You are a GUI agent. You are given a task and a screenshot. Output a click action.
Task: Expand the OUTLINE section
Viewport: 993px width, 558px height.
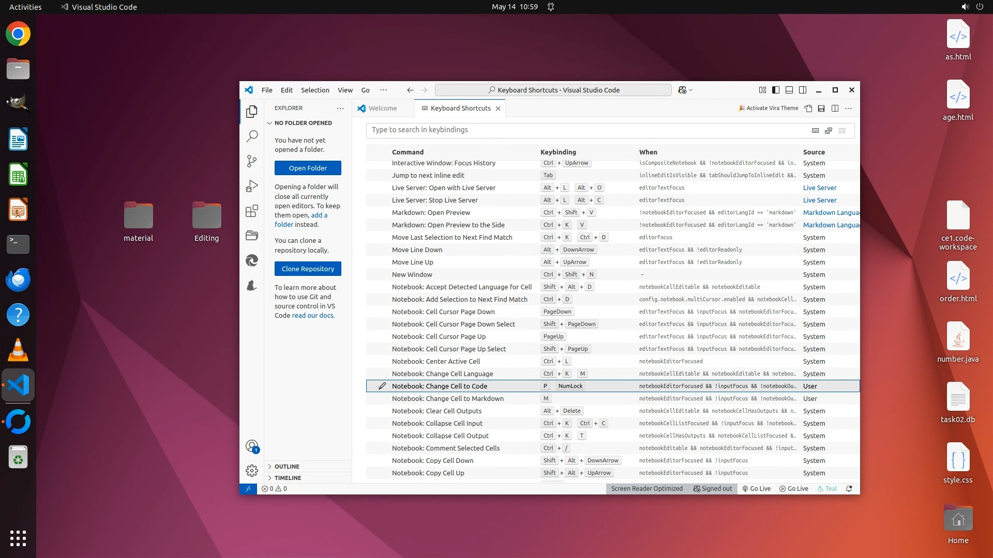287,467
